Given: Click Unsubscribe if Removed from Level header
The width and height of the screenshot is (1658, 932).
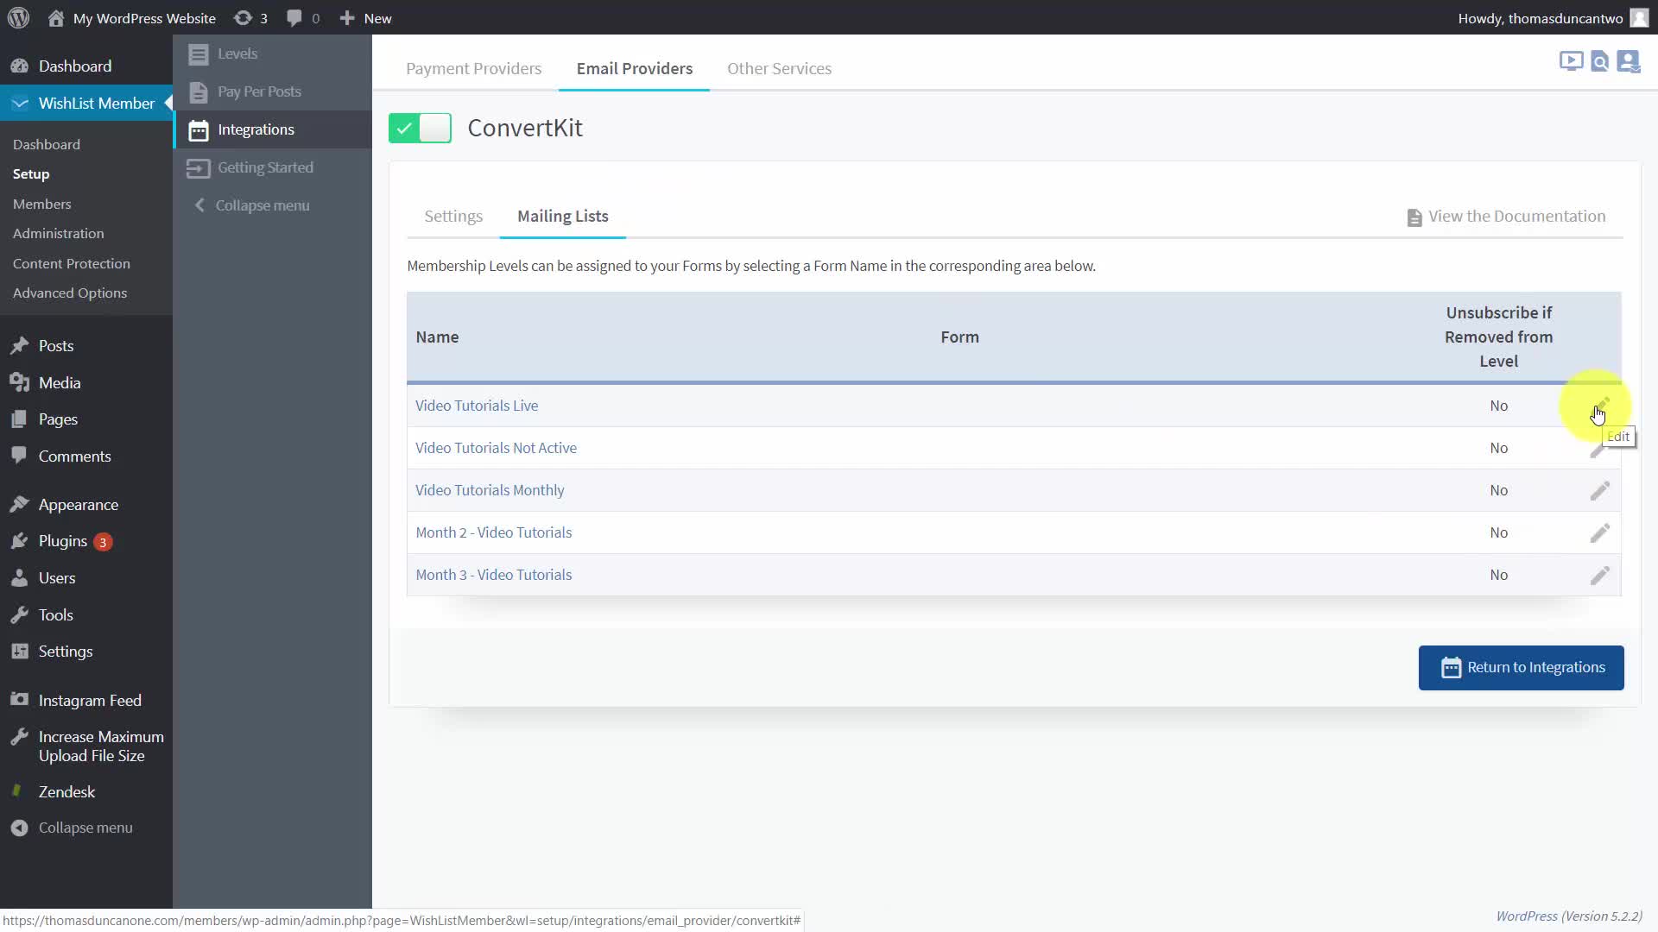Looking at the screenshot, I should click(x=1498, y=337).
